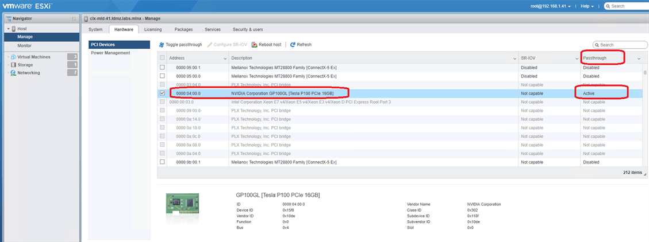Open the SR-IOV column dropdown arrow

pos(577,58)
